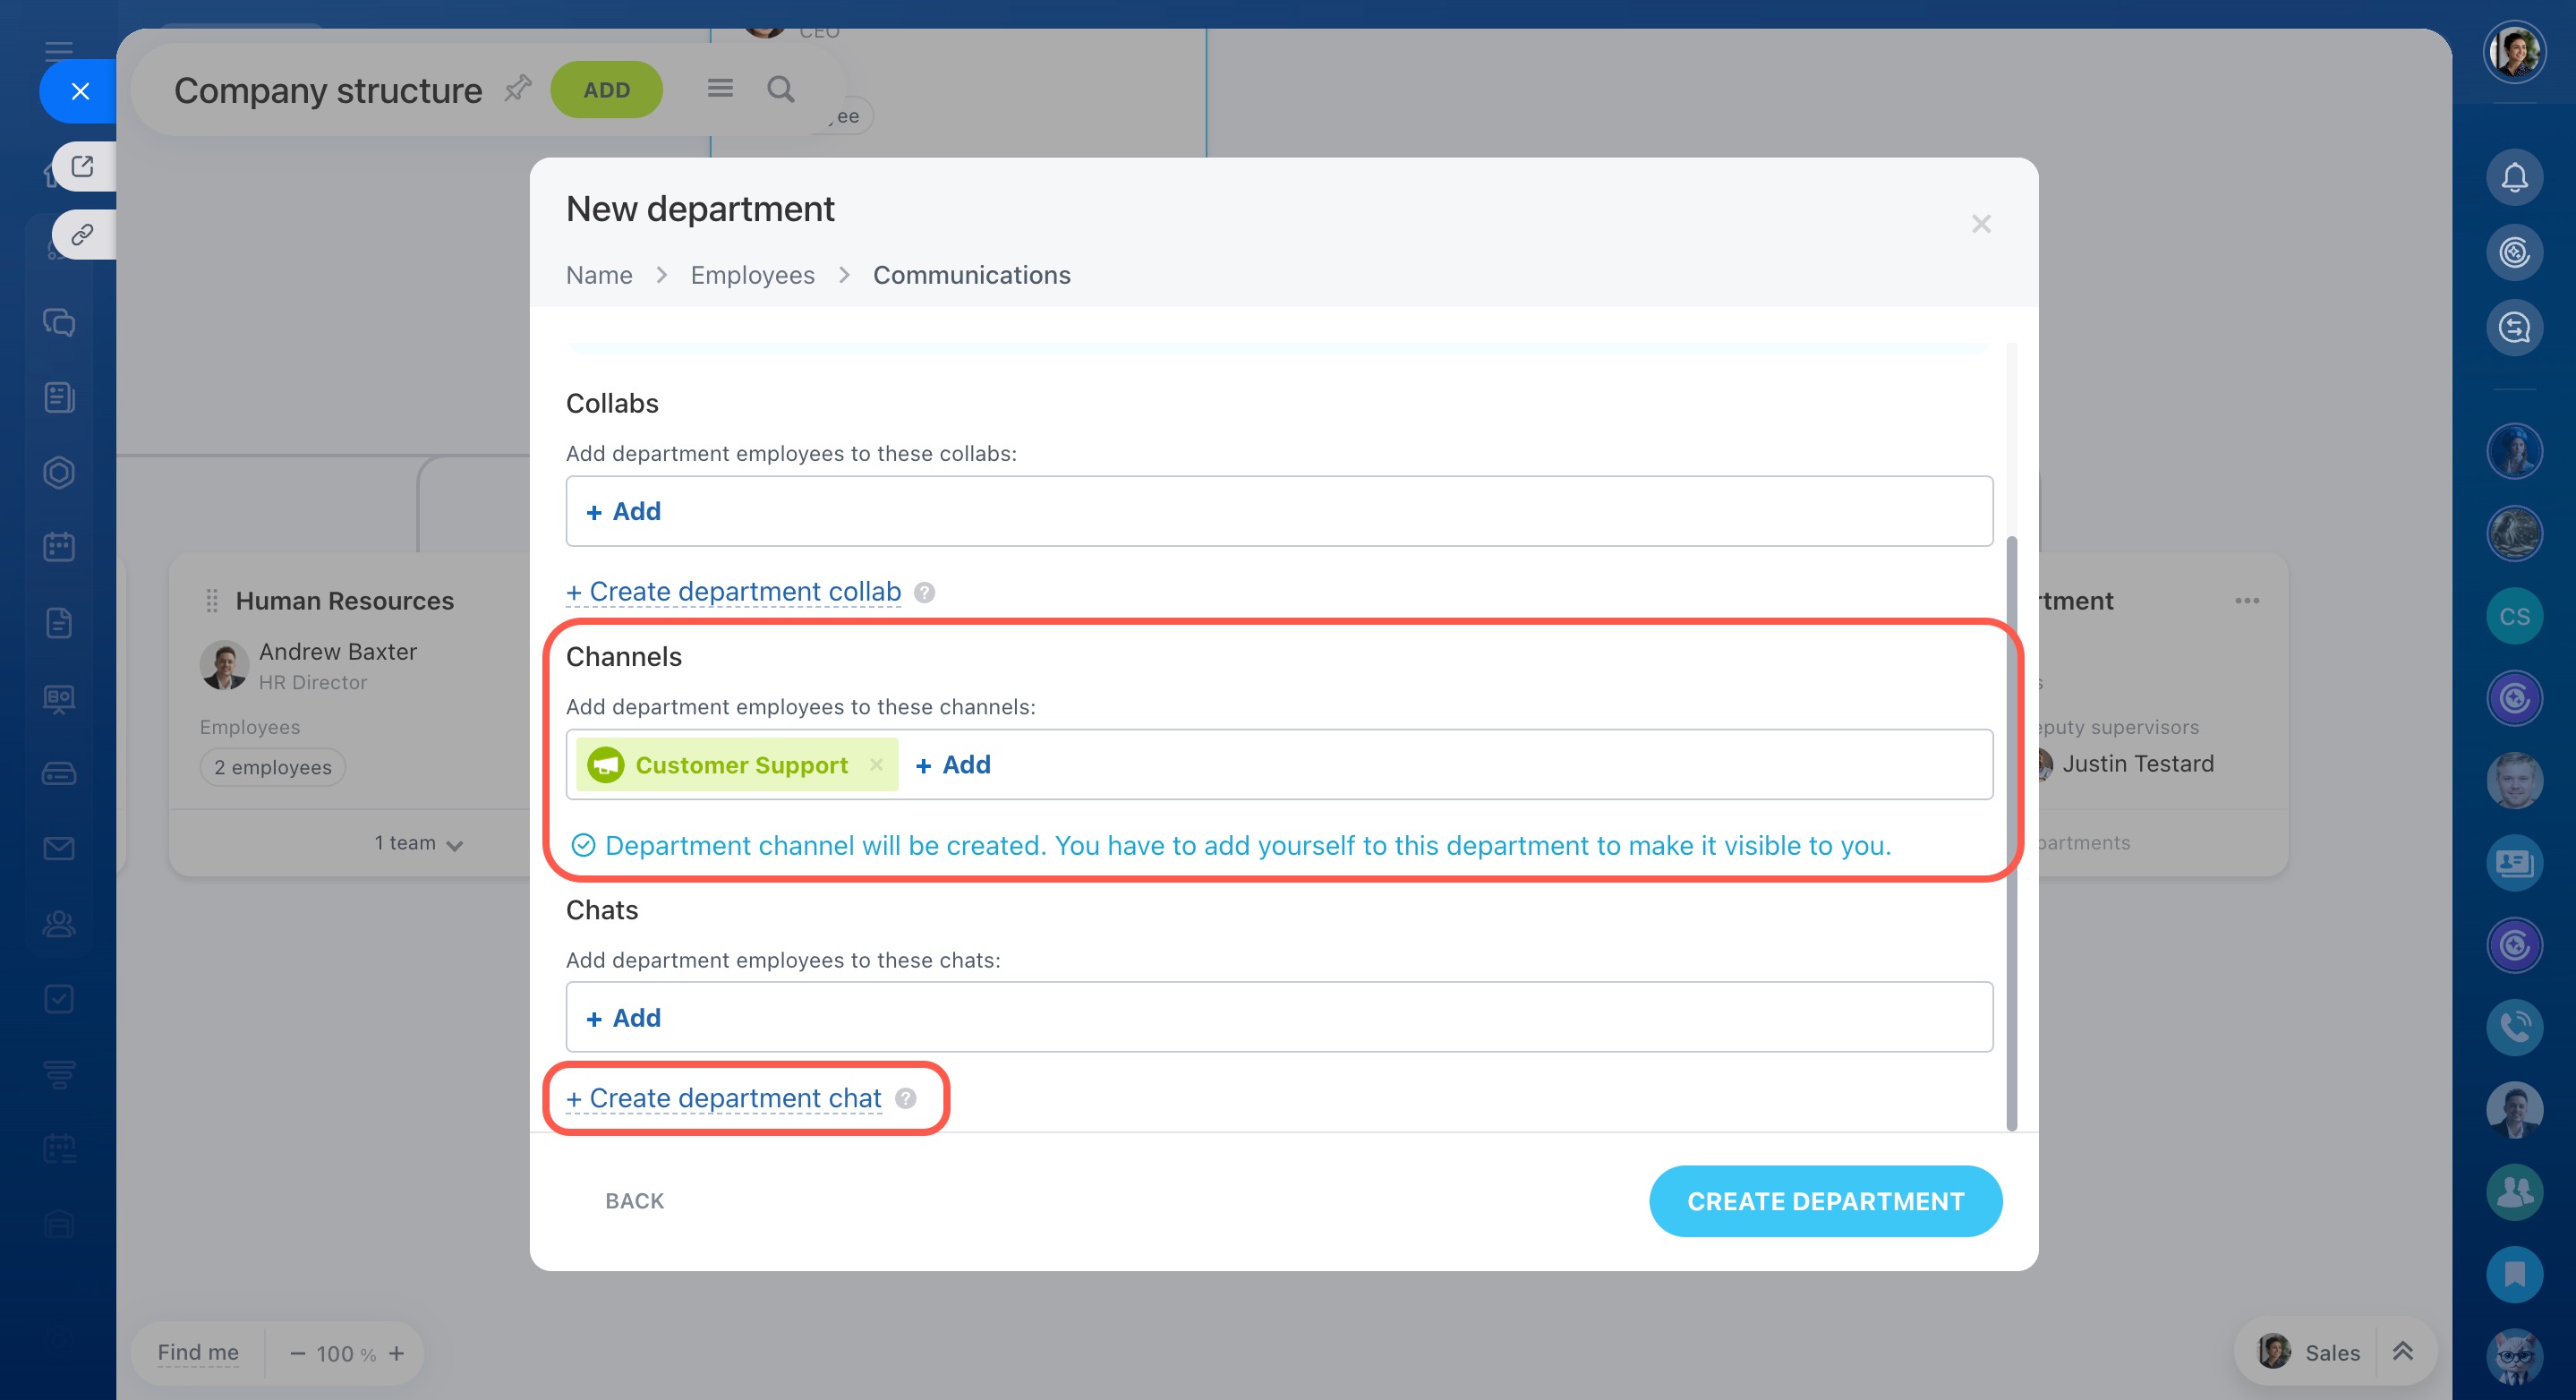Open the Justin Testard department three-dot menu
Viewport: 2576px width, 1400px height.
pyautogui.click(x=2246, y=601)
